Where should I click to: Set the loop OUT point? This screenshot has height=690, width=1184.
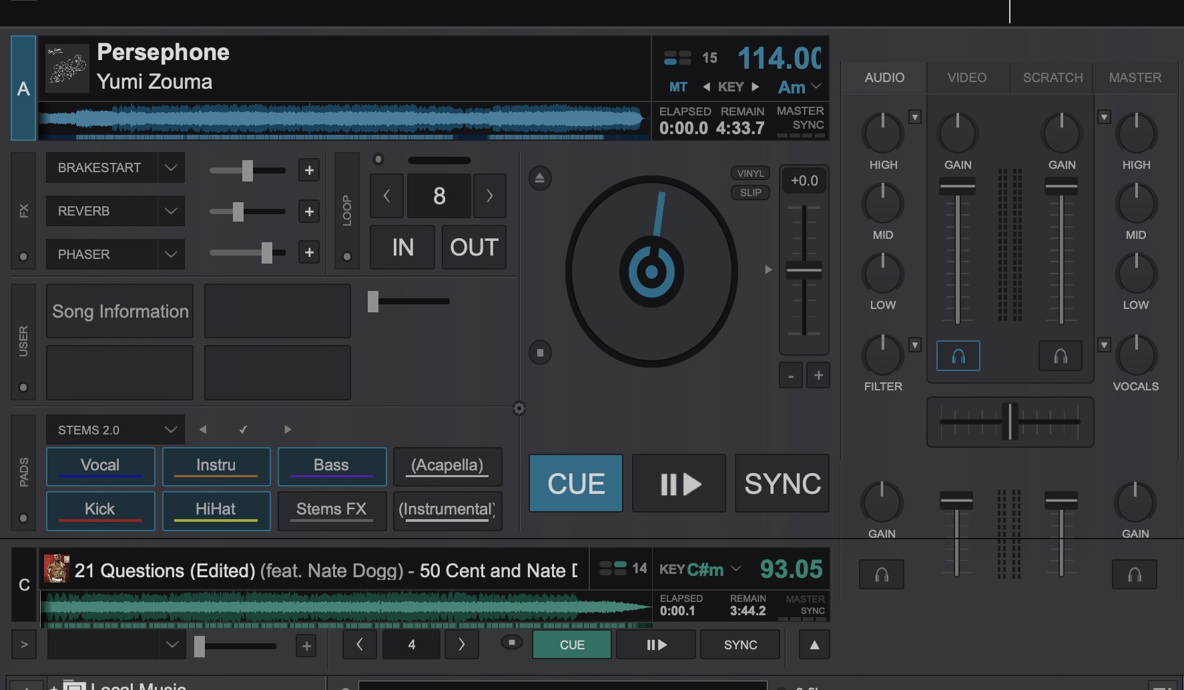coord(474,248)
